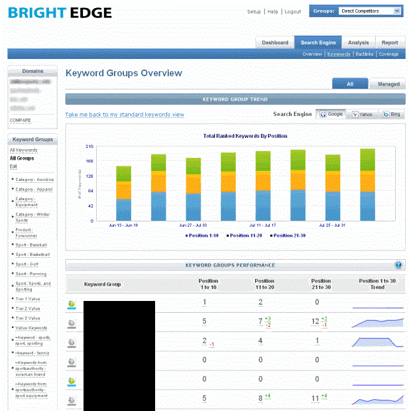411x411 pixels.
Task: Open the Product - Forerunner keyword group
Action: click(27, 233)
